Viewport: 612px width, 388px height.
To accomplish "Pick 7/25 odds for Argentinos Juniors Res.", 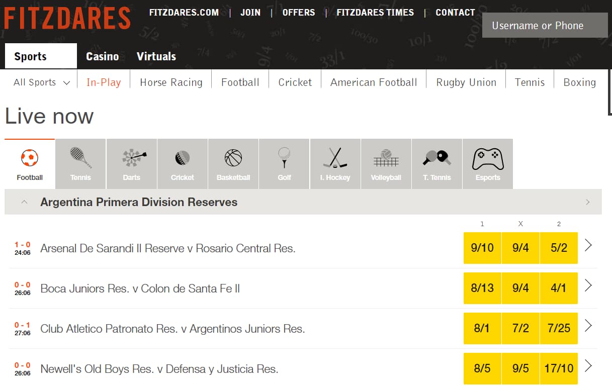I will coord(559,328).
